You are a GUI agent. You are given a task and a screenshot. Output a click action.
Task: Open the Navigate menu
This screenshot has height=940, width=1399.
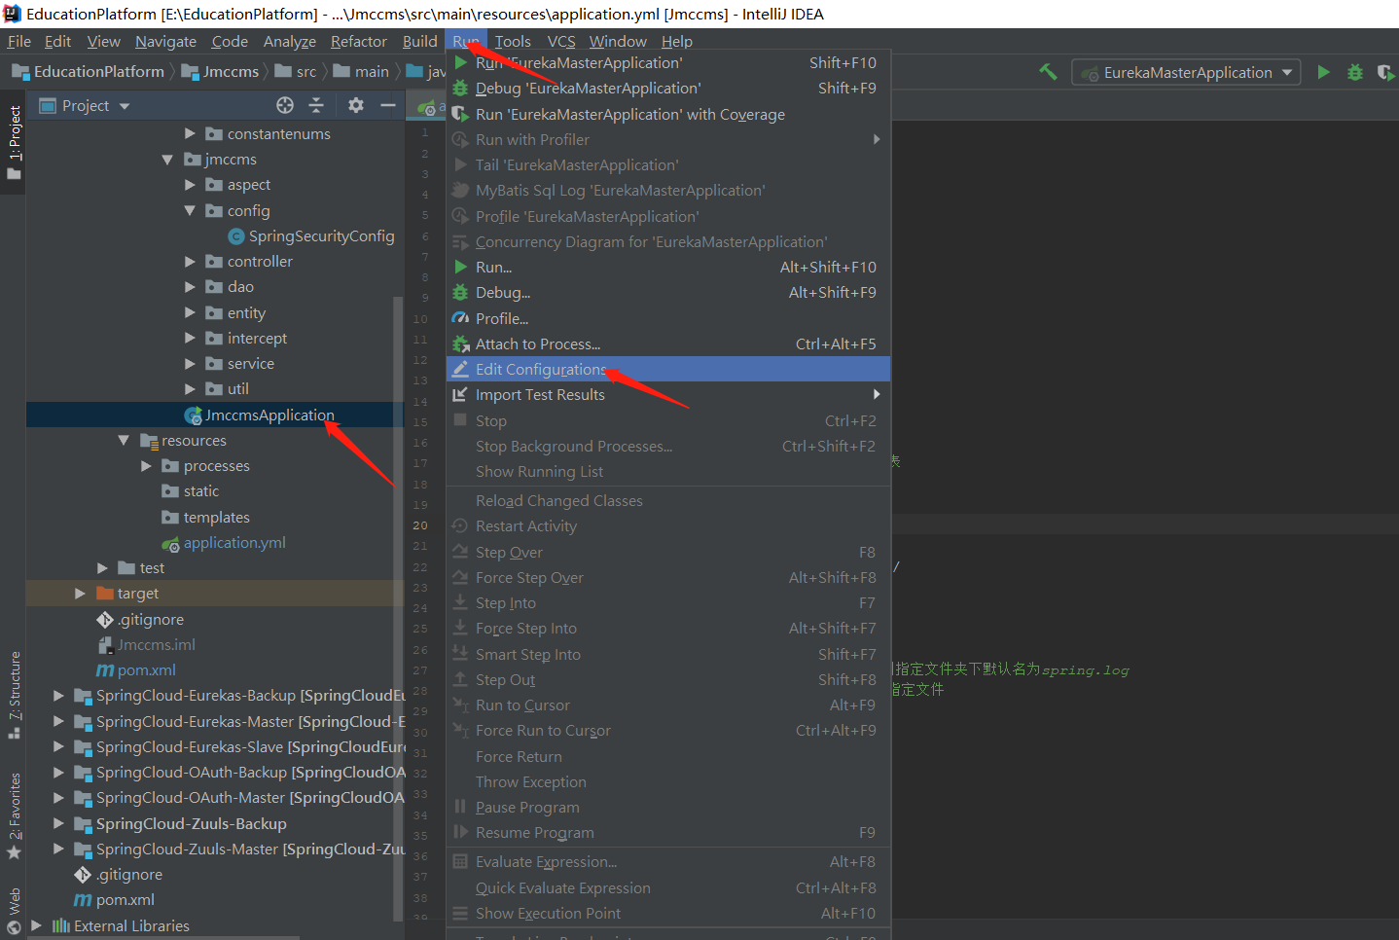tap(165, 41)
